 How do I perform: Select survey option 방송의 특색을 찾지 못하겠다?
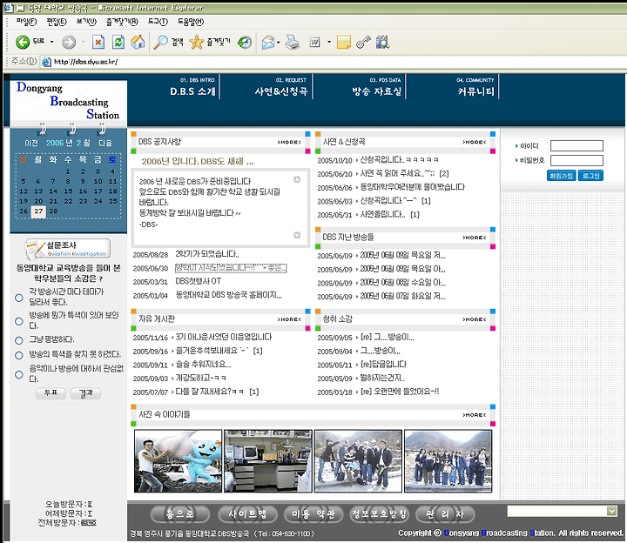(x=19, y=355)
